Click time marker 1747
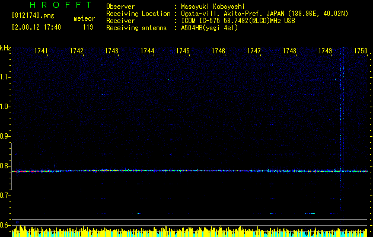Screen dimensions: 373x237 (254, 51)
